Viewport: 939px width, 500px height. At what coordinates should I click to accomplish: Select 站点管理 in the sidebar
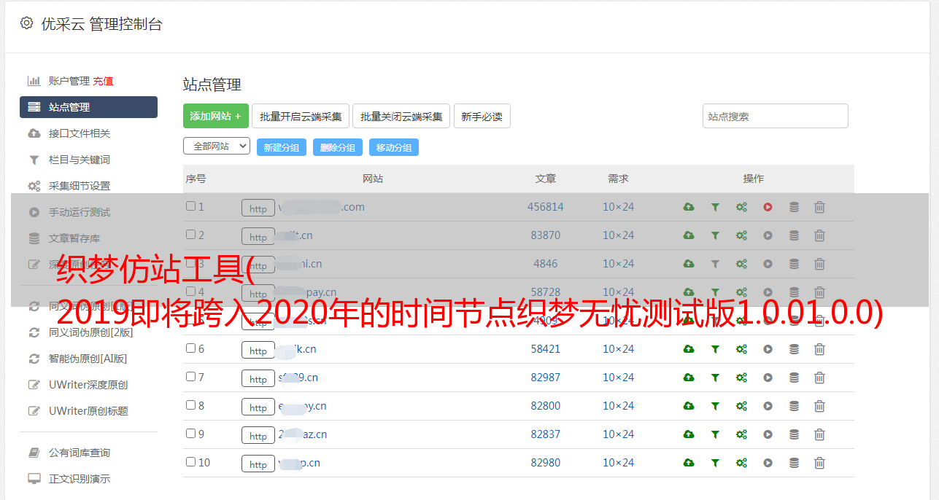tap(88, 107)
